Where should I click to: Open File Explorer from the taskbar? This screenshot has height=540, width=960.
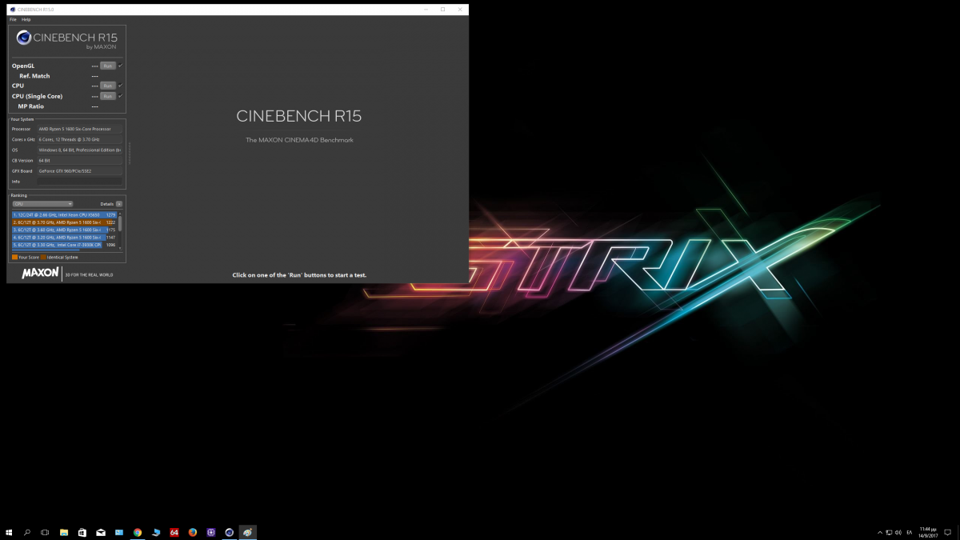64,532
